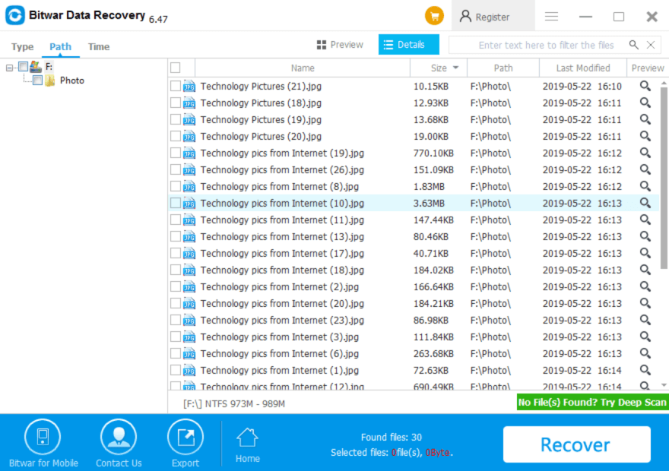
Task: Preview Technology Pictures (19).jpg with magnifier
Action: [x=645, y=119]
